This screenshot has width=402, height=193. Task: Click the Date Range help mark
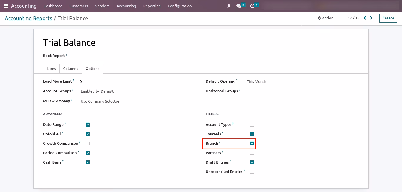65,124
